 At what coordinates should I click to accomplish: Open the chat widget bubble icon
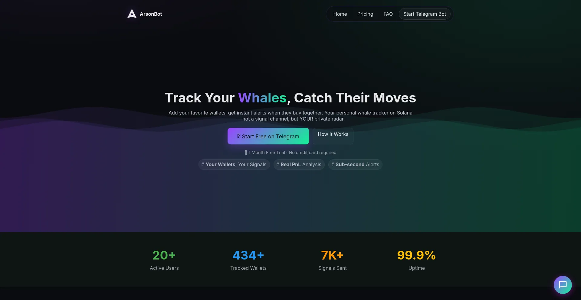pos(563,285)
